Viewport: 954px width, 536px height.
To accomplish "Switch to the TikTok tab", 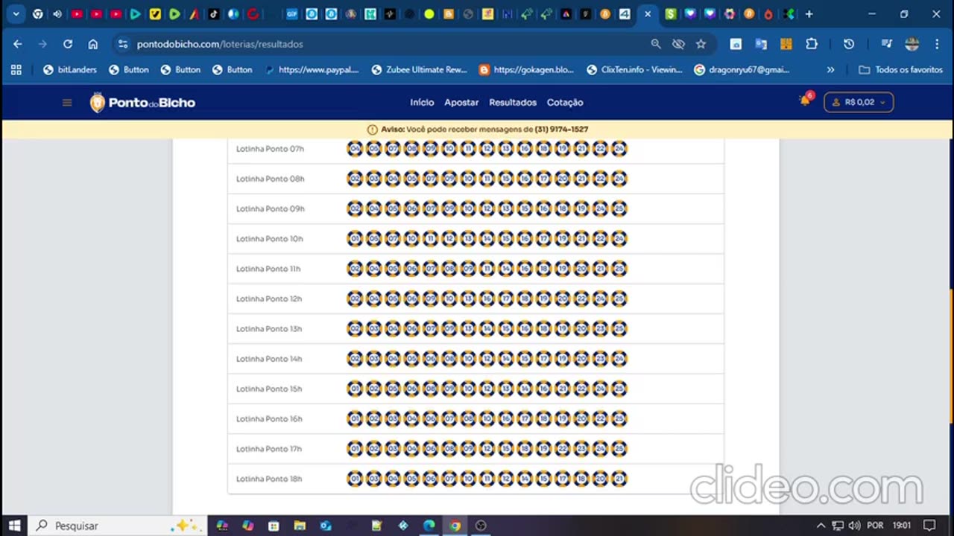I will 213,14.
